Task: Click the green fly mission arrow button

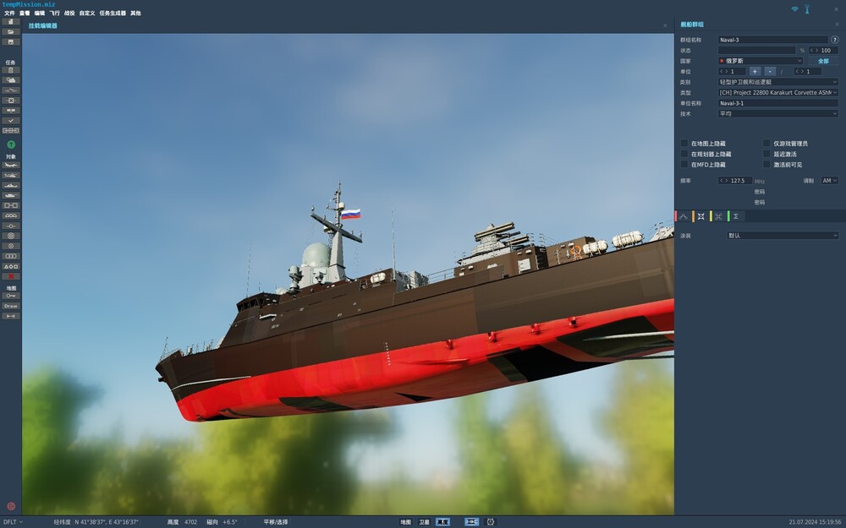Action: 11,144
